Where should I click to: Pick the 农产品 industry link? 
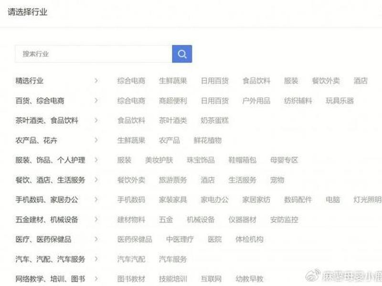(x=170, y=140)
